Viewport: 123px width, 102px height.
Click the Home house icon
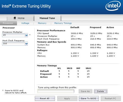15,18
